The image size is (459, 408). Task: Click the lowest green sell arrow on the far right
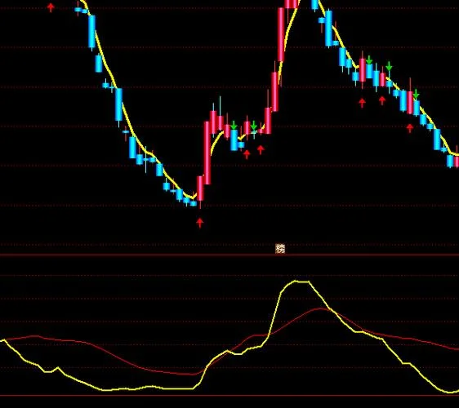(x=416, y=94)
